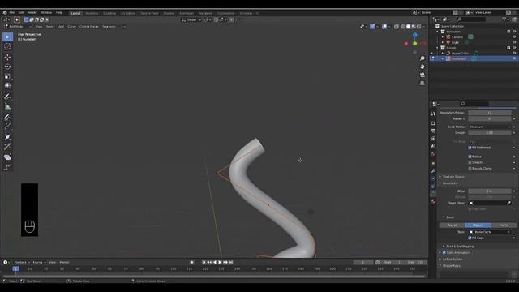Switch to the Modeling workspace tab
The height and width of the screenshot is (292, 519).
coord(92,13)
